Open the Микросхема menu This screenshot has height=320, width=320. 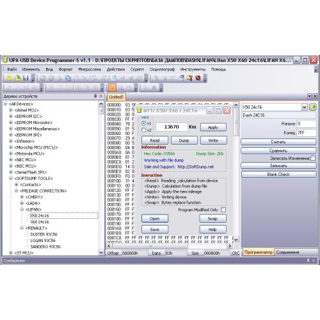[x=90, y=70]
